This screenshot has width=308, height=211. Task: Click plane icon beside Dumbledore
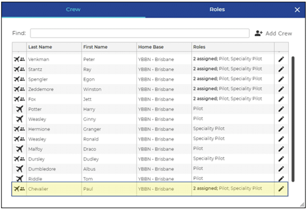click(19, 168)
